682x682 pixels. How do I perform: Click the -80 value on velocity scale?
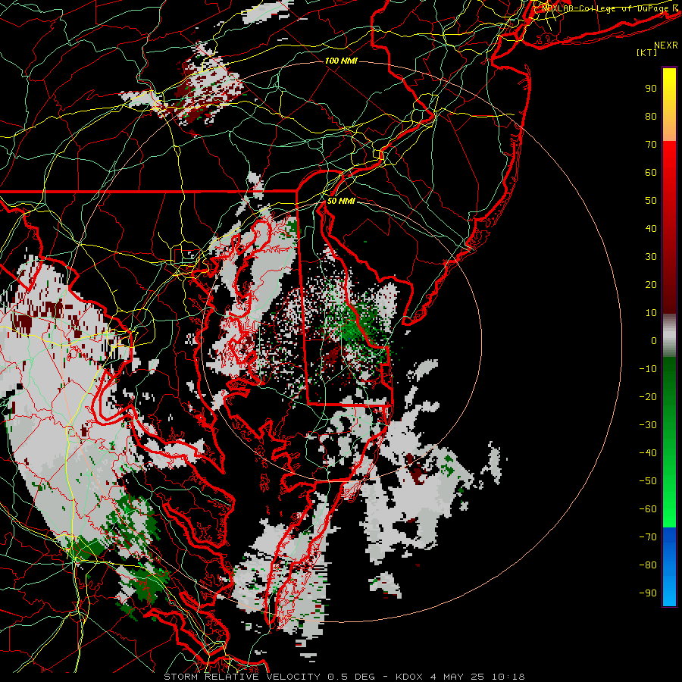click(x=648, y=565)
